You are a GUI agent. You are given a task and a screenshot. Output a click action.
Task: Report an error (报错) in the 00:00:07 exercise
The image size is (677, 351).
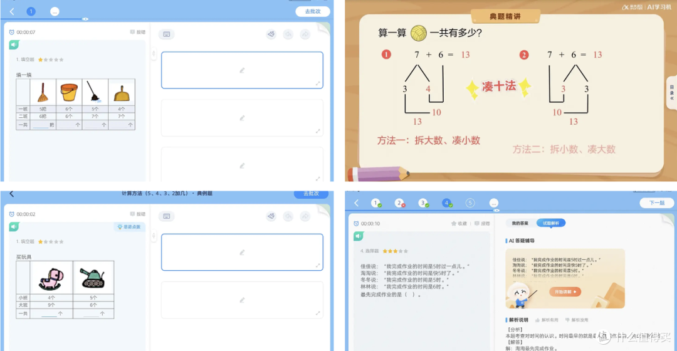[x=138, y=32]
